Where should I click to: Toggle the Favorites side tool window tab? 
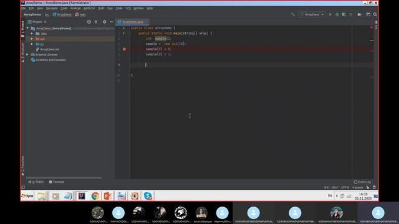pyautogui.click(x=23, y=166)
